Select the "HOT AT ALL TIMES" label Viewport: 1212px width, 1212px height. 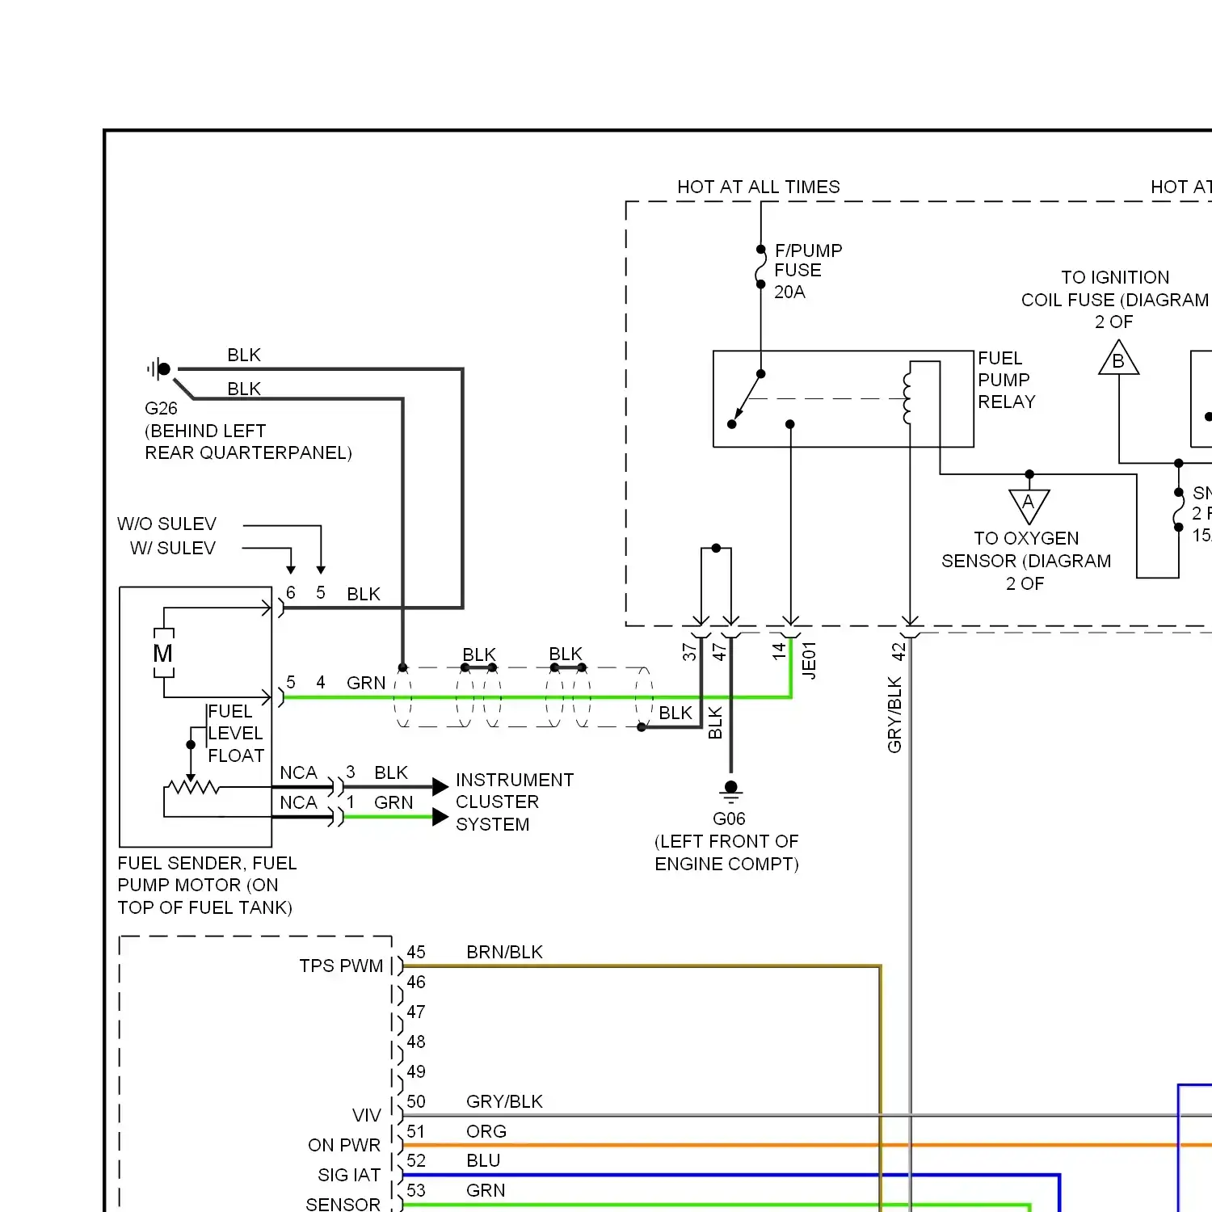(758, 187)
